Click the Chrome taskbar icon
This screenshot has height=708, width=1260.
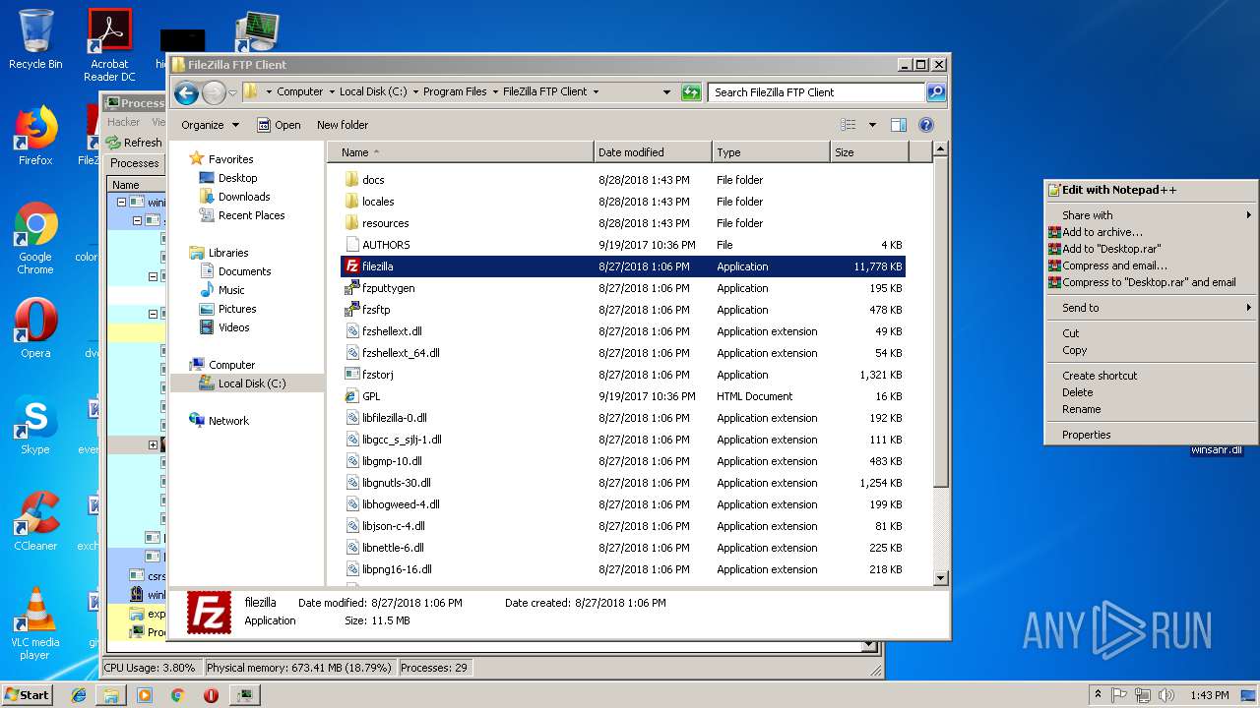click(177, 694)
